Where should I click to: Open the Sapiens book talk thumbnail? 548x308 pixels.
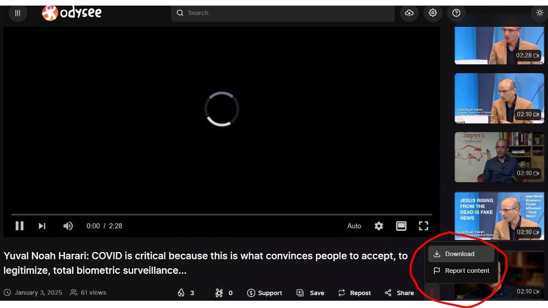499,157
